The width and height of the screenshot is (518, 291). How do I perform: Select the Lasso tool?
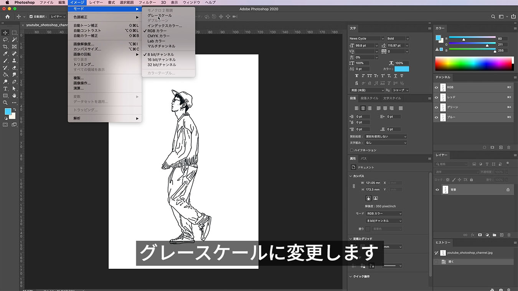5,39
